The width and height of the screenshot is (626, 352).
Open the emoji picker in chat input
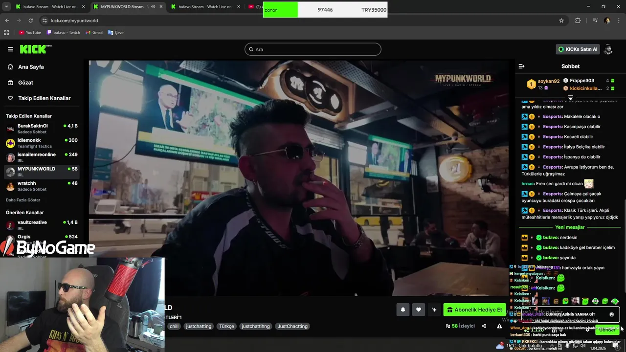pos(611,314)
